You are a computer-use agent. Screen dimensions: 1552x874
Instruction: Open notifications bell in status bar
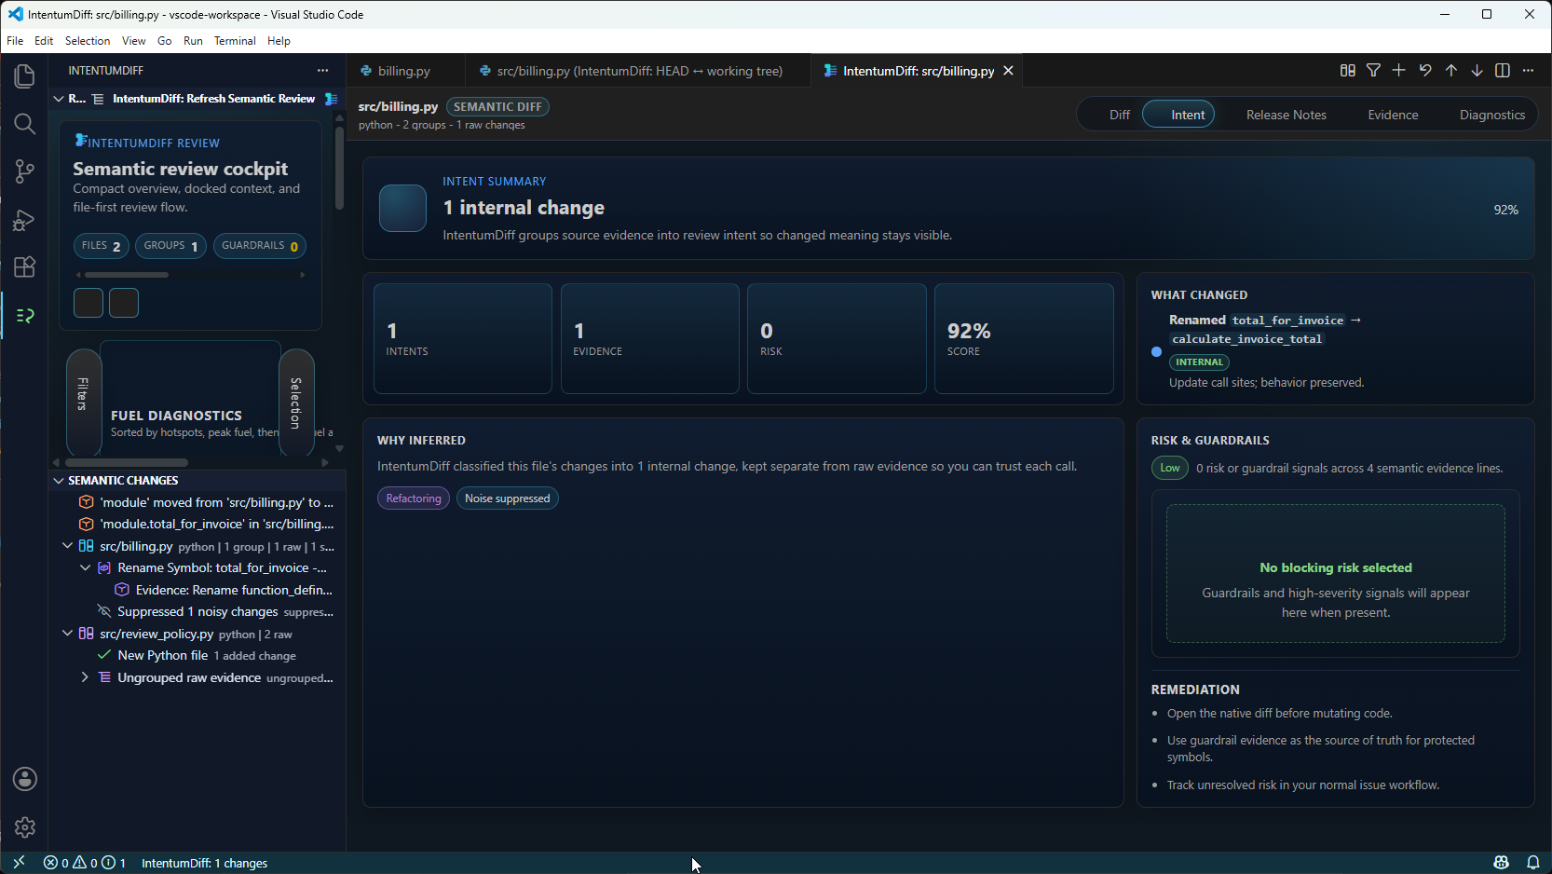click(x=1532, y=863)
